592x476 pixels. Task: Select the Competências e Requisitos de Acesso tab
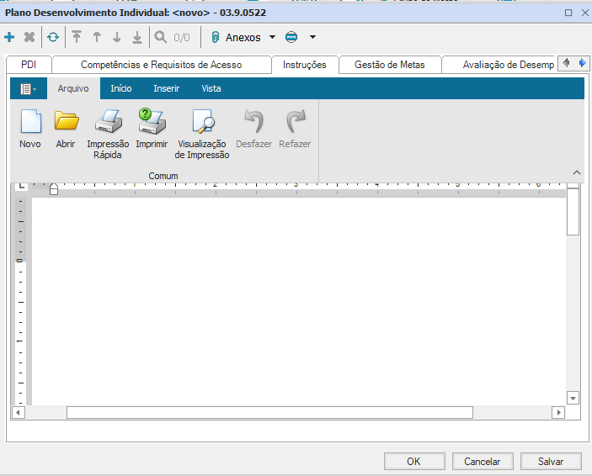click(161, 65)
